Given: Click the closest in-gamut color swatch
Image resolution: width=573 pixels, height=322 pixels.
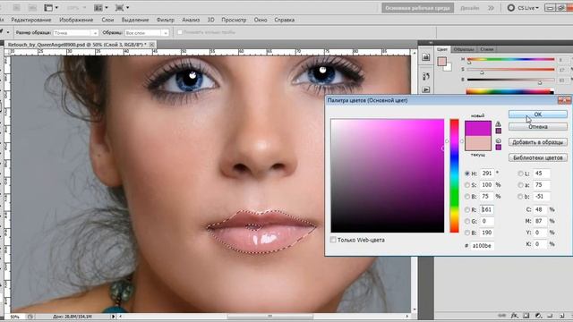Looking at the screenshot, I should click(499, 131).
